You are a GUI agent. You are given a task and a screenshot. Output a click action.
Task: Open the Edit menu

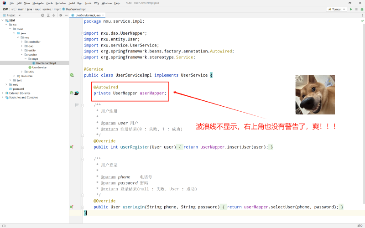19,3
